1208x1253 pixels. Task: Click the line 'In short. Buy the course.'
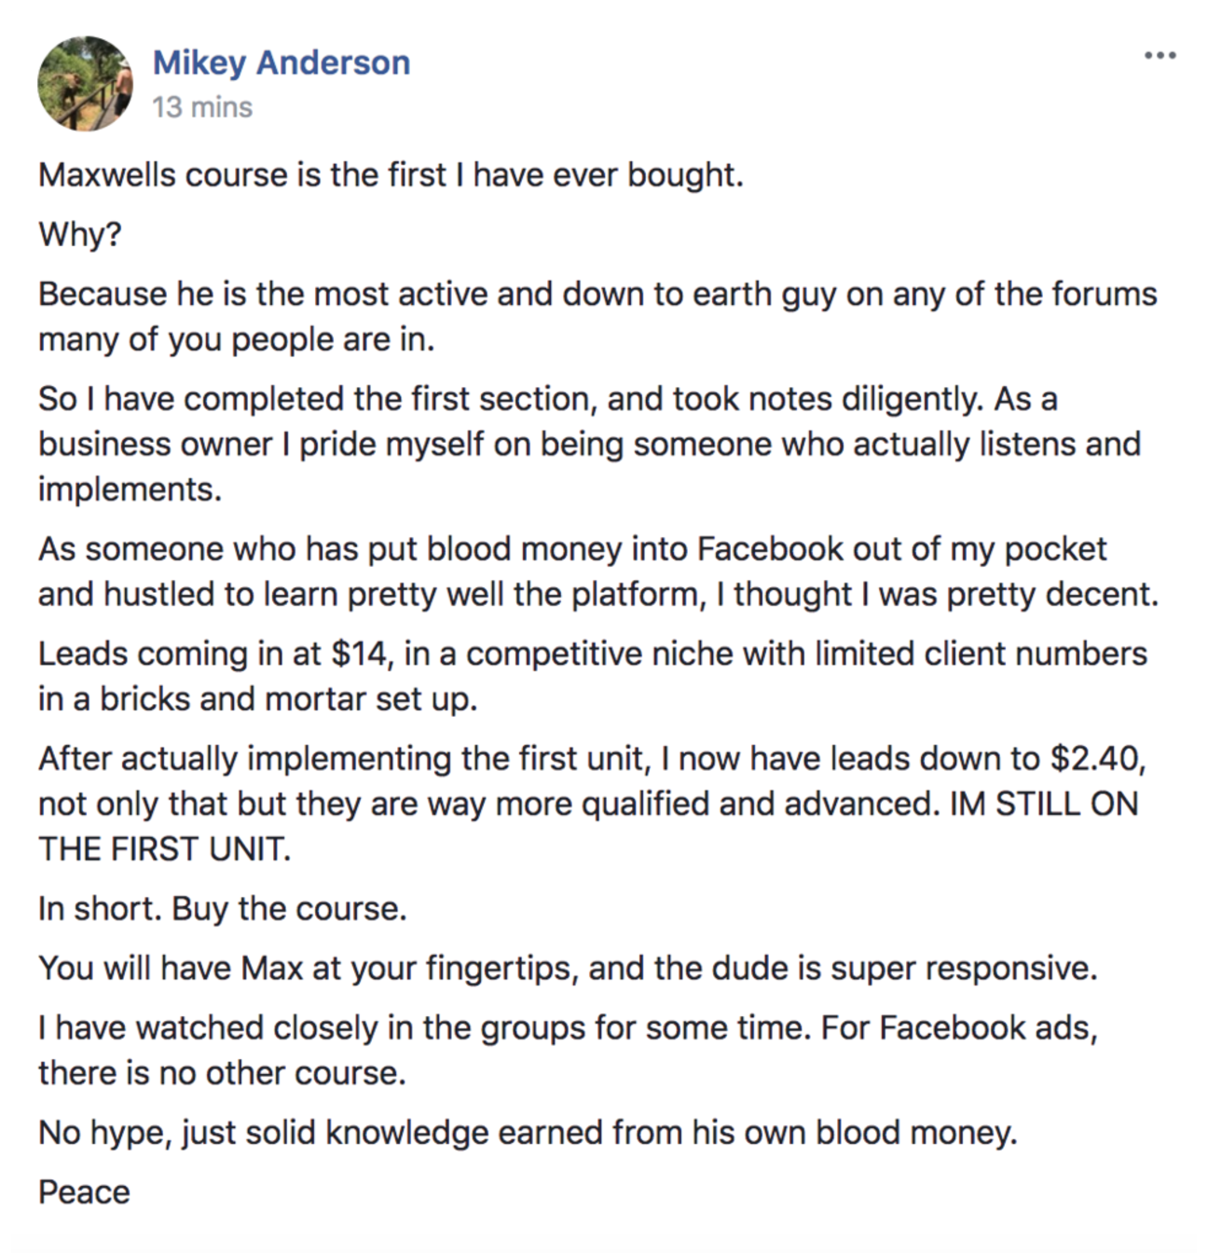coord(223,909)
